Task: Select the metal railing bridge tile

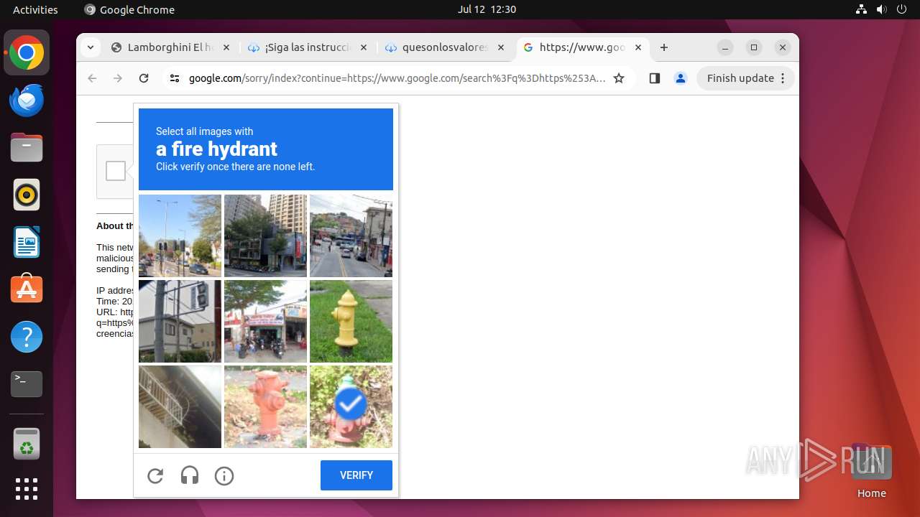Action: pyautogui.click(x=180, y=406)
